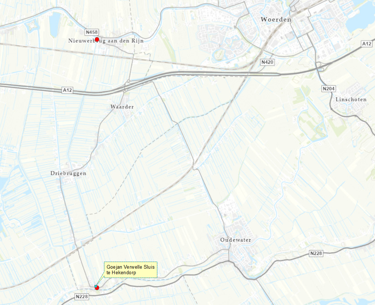Click the Nieuwerbrug aan den Rijn label text
The width and height of the screenshot is (375, 305).
point(106,41)
